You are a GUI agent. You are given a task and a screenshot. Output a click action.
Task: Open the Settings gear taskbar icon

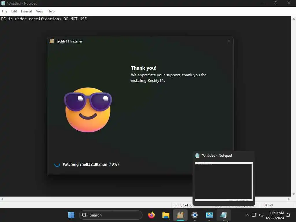pos(195,215)
